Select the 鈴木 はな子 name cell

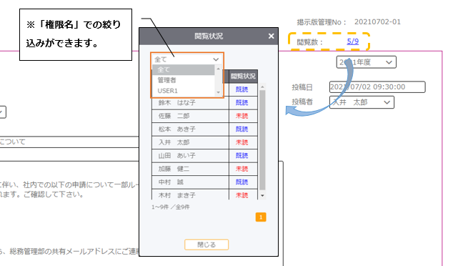191,103
